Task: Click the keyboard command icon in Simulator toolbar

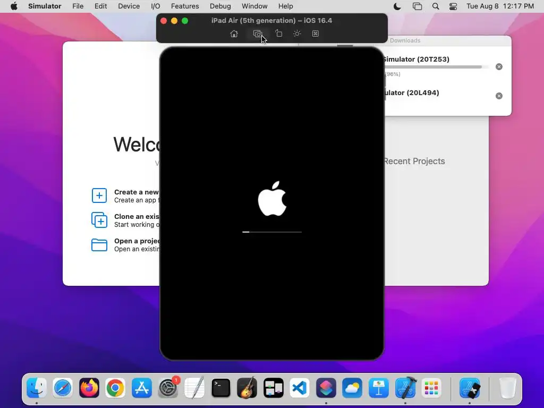Action: (316, 33)
